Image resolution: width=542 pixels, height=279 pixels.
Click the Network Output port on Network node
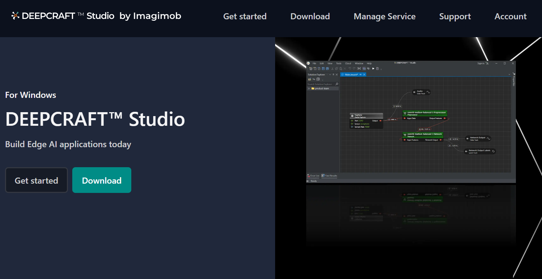click(440, 140)
